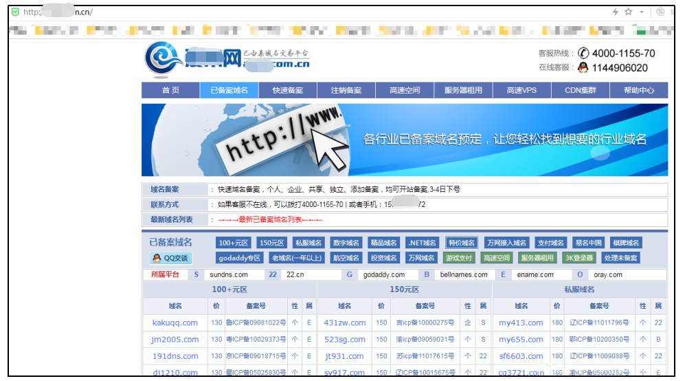The width and height of the screenshot is (685, 381).
Task: Click the 最新已备案域名列表 red link
Action: point(270,220)
